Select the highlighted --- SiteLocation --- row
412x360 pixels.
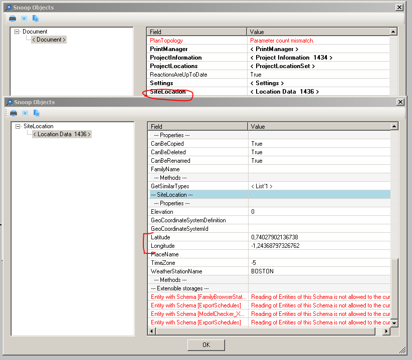tap(269, 195)
